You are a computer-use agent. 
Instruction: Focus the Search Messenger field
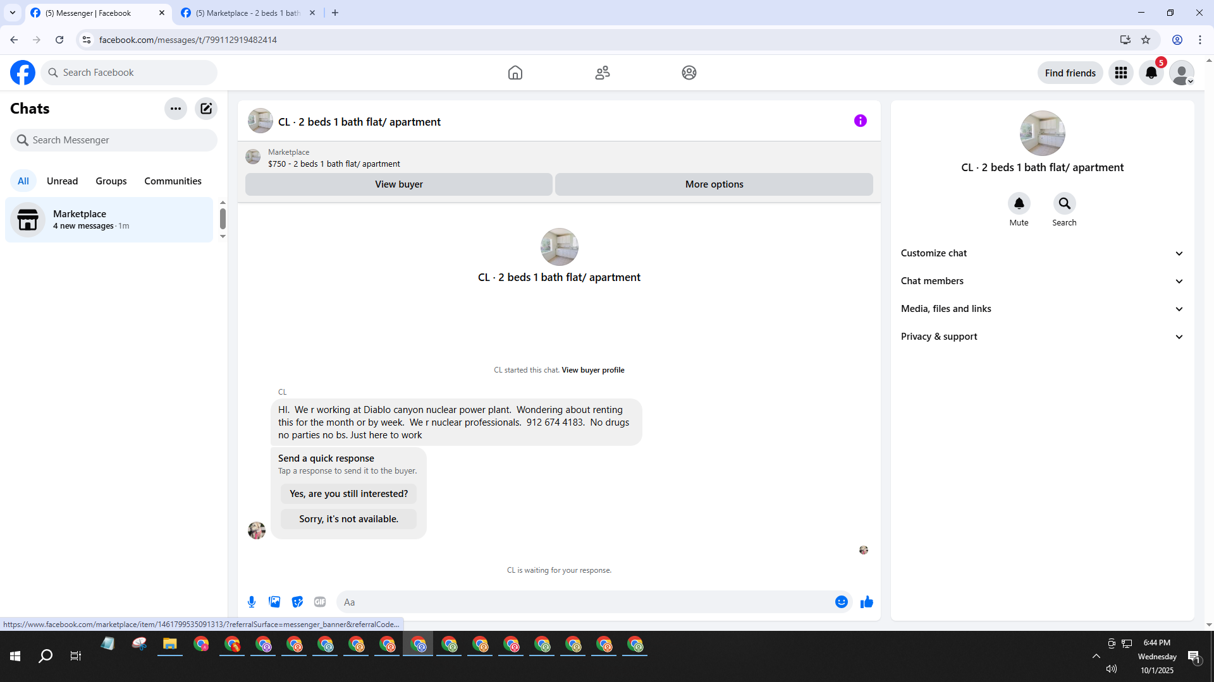click(114, 140)
